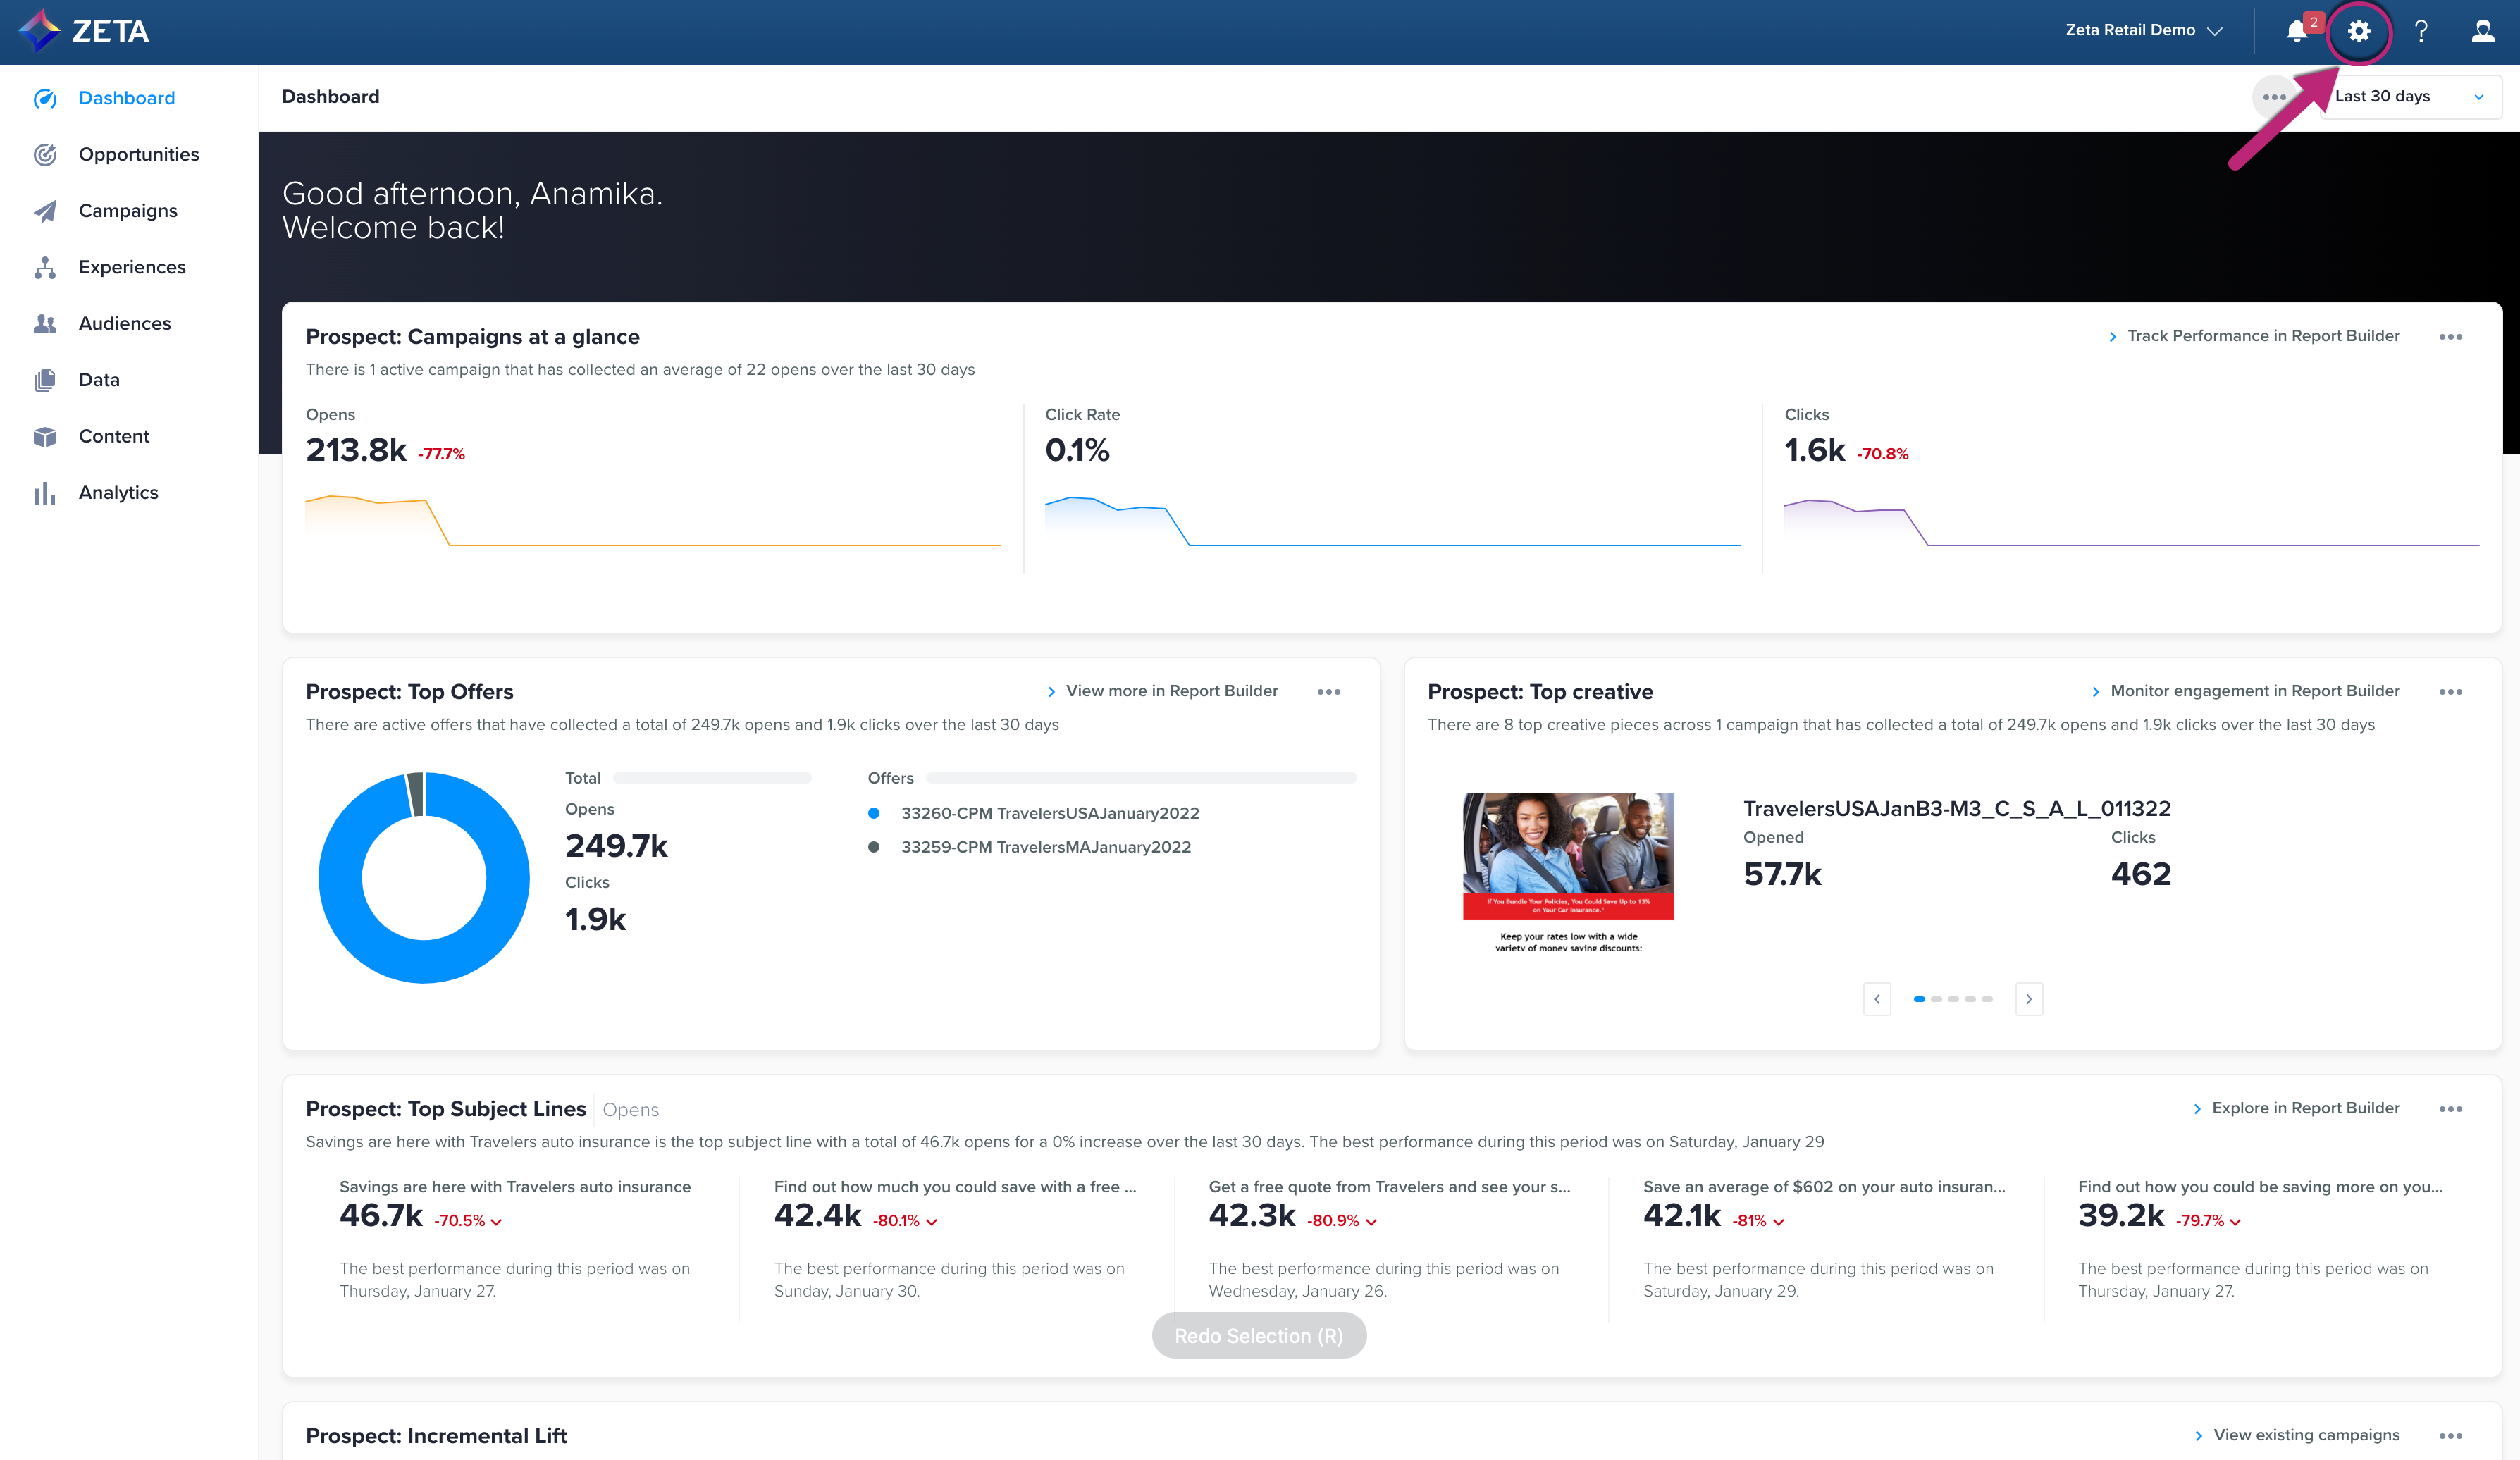
Task: Click the Click Rate blue sparkline chart
Action: (x=1393, y=520)
